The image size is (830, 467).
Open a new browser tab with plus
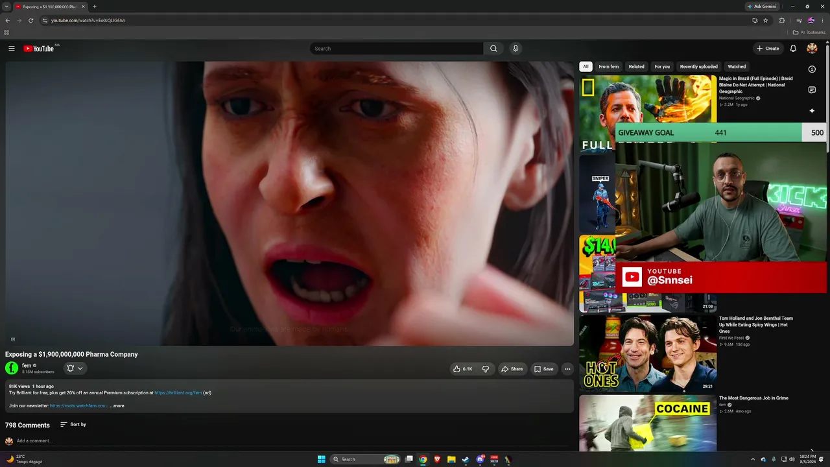pos(95,6)
